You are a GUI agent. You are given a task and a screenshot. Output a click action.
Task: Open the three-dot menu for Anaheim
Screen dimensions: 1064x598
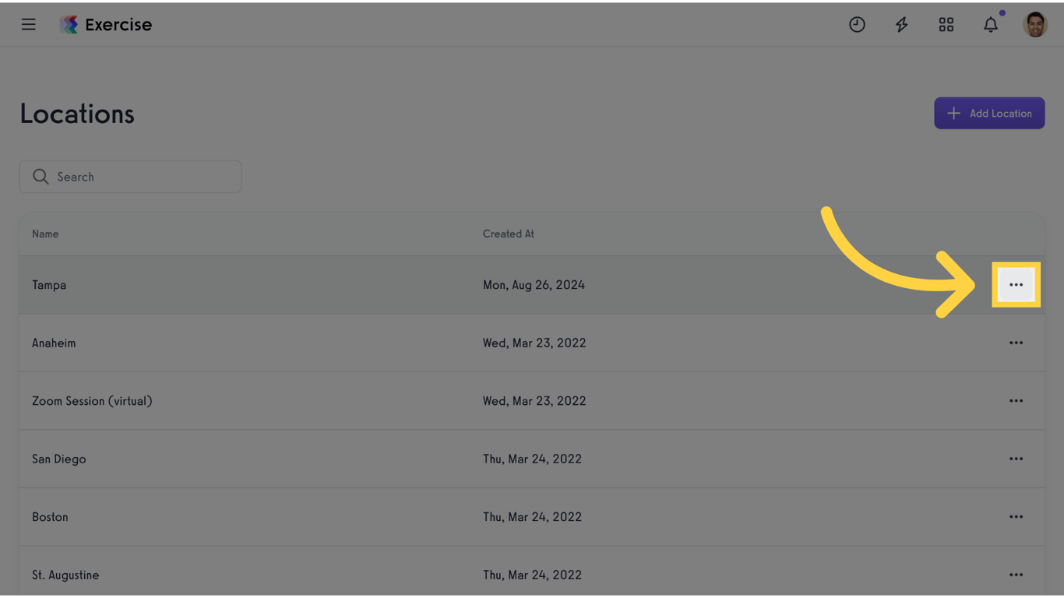coord(1016,343)
